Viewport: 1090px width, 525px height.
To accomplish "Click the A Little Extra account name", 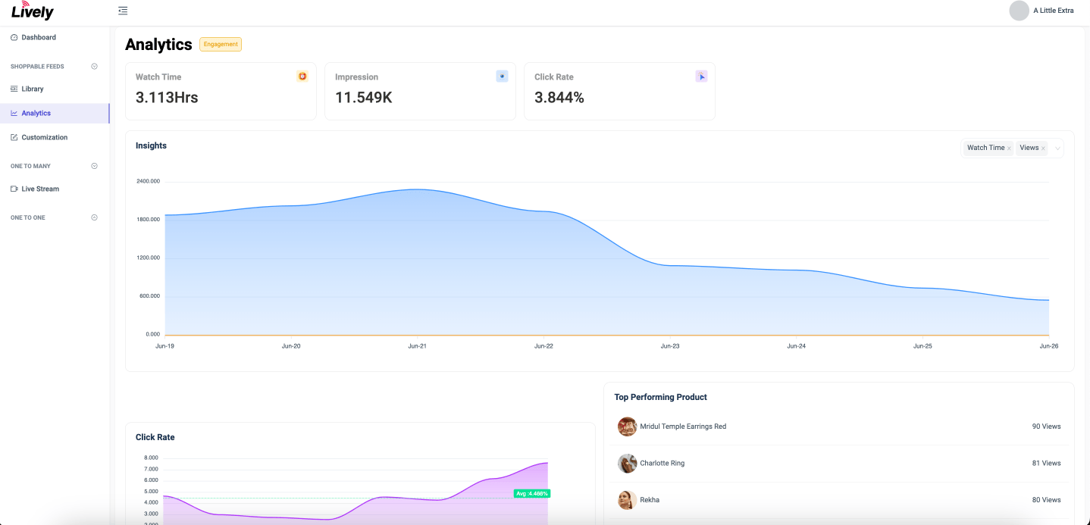I will [1053, 11].
